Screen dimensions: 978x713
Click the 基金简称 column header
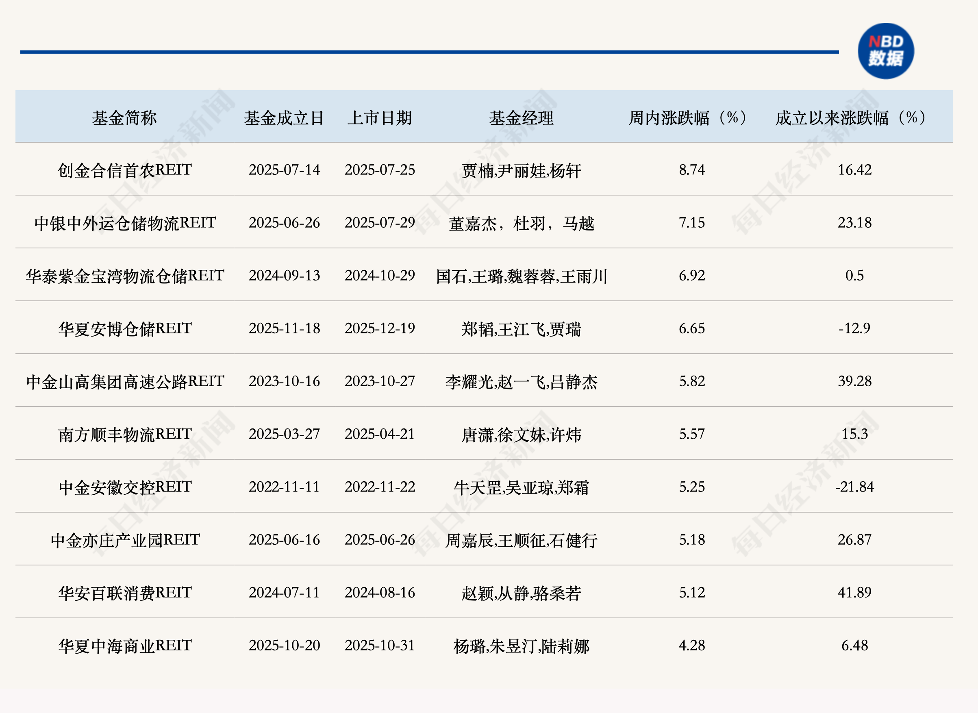point(124,118)
